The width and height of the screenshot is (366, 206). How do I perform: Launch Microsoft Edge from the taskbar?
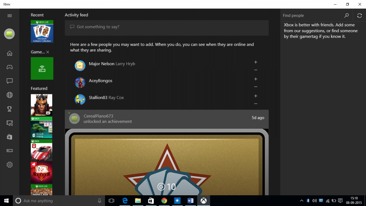(125, 201)
